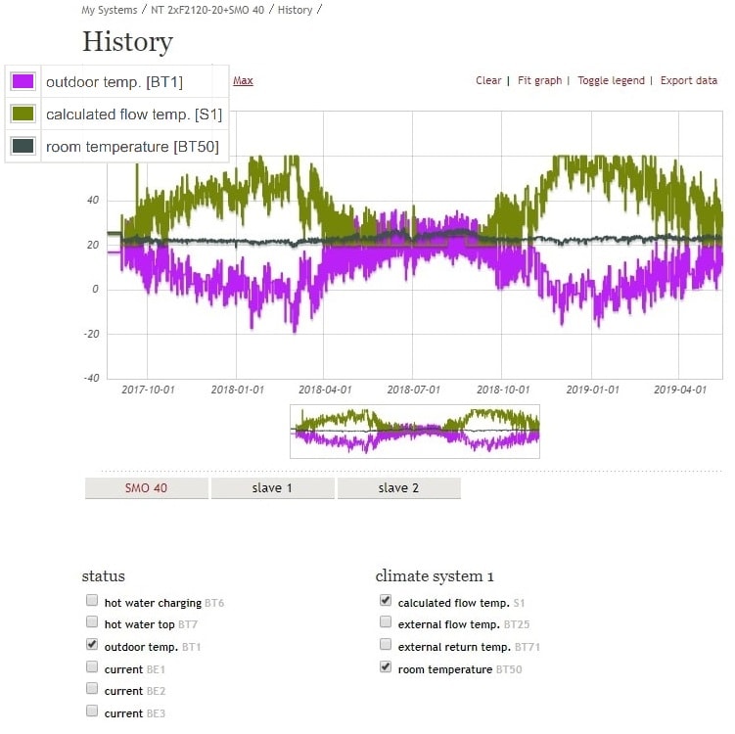Check the hot water top BT7 box

coord(92,622)
